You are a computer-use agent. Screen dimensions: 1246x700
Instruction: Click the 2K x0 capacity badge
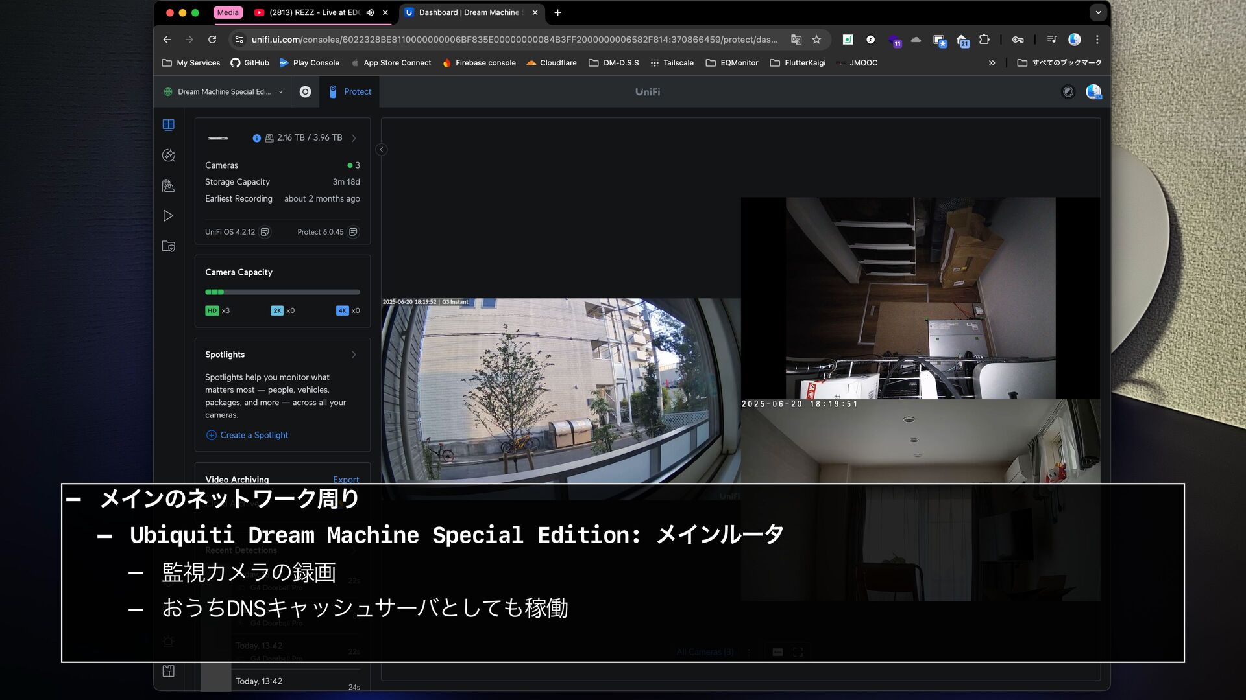click(x=282, y=310)
